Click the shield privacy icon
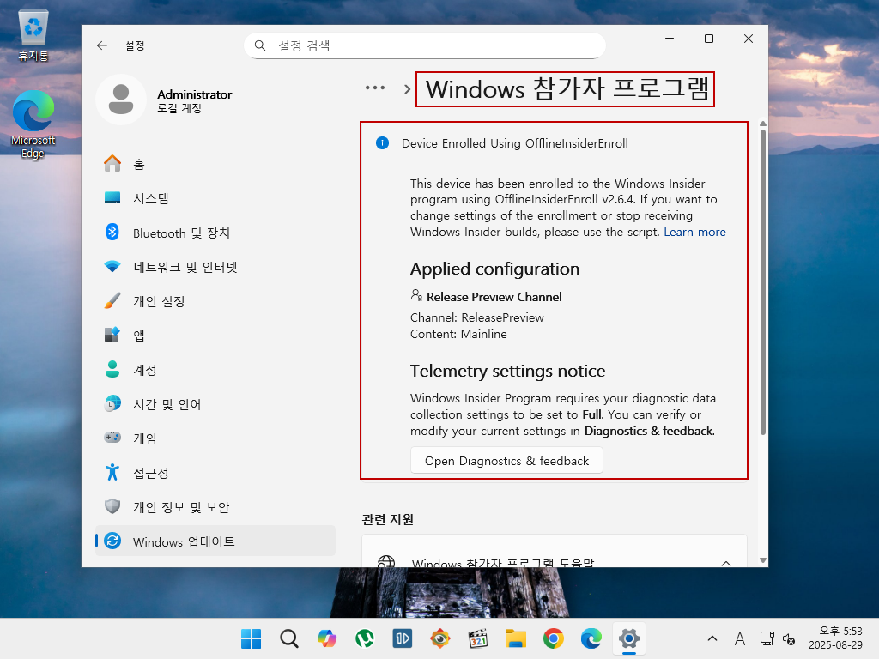This screenshot has height=659, width=879. point(112,506)
